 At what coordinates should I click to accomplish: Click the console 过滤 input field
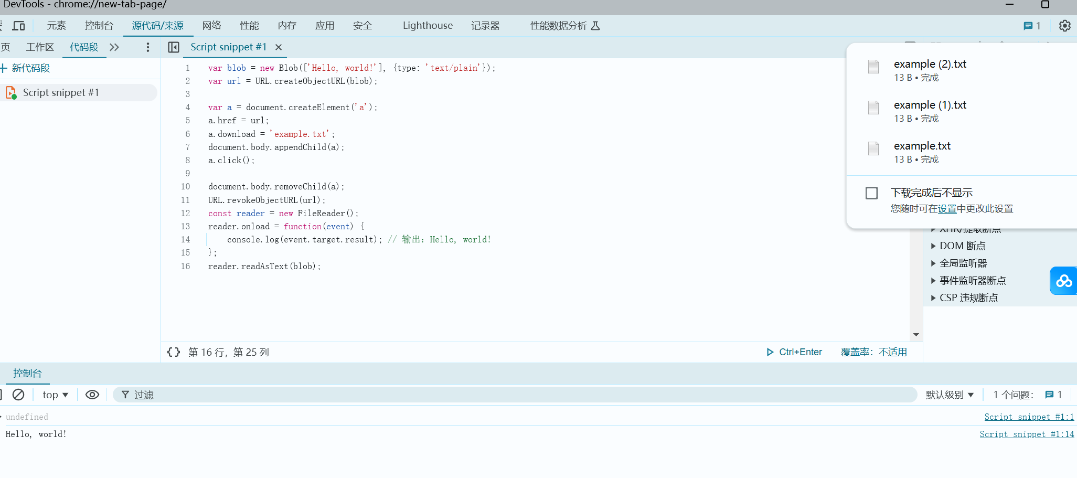(515, 395)
